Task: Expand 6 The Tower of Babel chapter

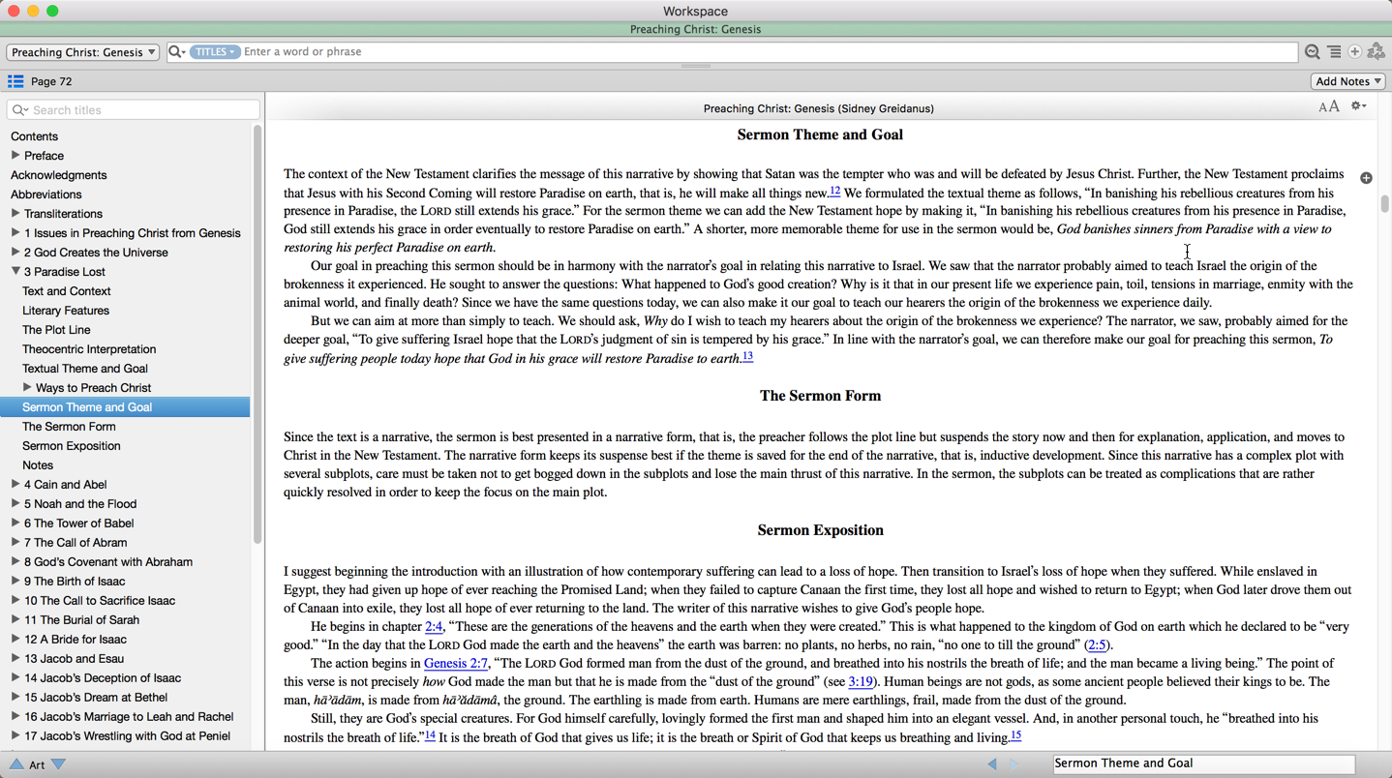Action: pyautogui.click(x=15, y=523)
